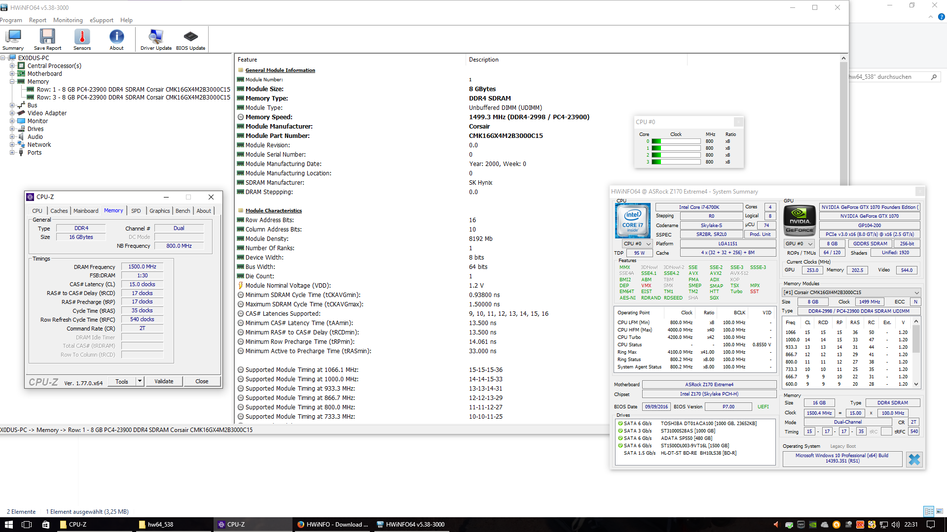Click the About info icon in the toolbar

coord(116,39)
